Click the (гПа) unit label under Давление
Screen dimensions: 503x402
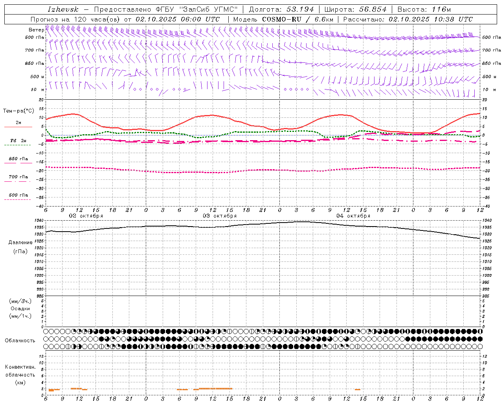pos(20,251)
